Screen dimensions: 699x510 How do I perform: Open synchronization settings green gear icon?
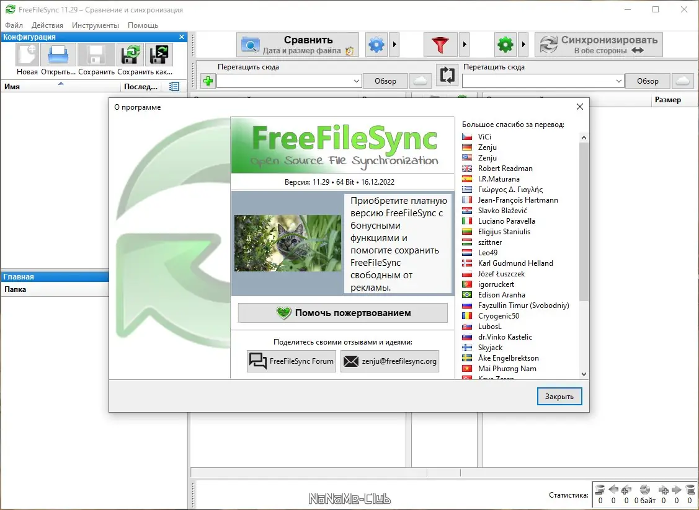pos(505,45)
